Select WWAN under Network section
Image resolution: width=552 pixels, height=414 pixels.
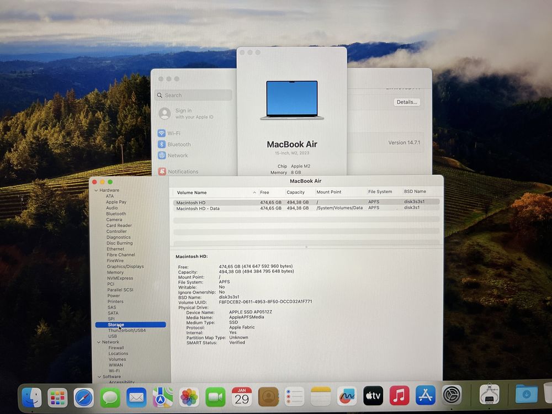[x=116, y=365]
